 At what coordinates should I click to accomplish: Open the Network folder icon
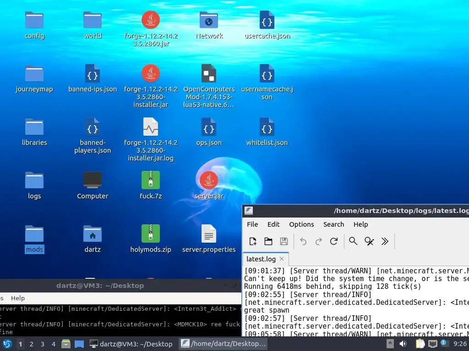tap(209, 20)
